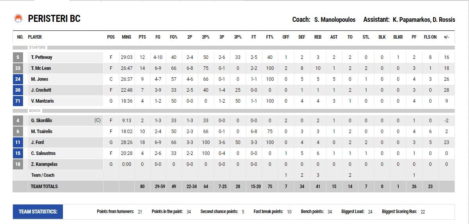Screen dimensions: 469x224
Task: Click V. Mantzaris player name
Action: point(42,101)
